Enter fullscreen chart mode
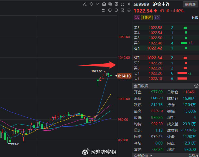 (x=123, y=4)
